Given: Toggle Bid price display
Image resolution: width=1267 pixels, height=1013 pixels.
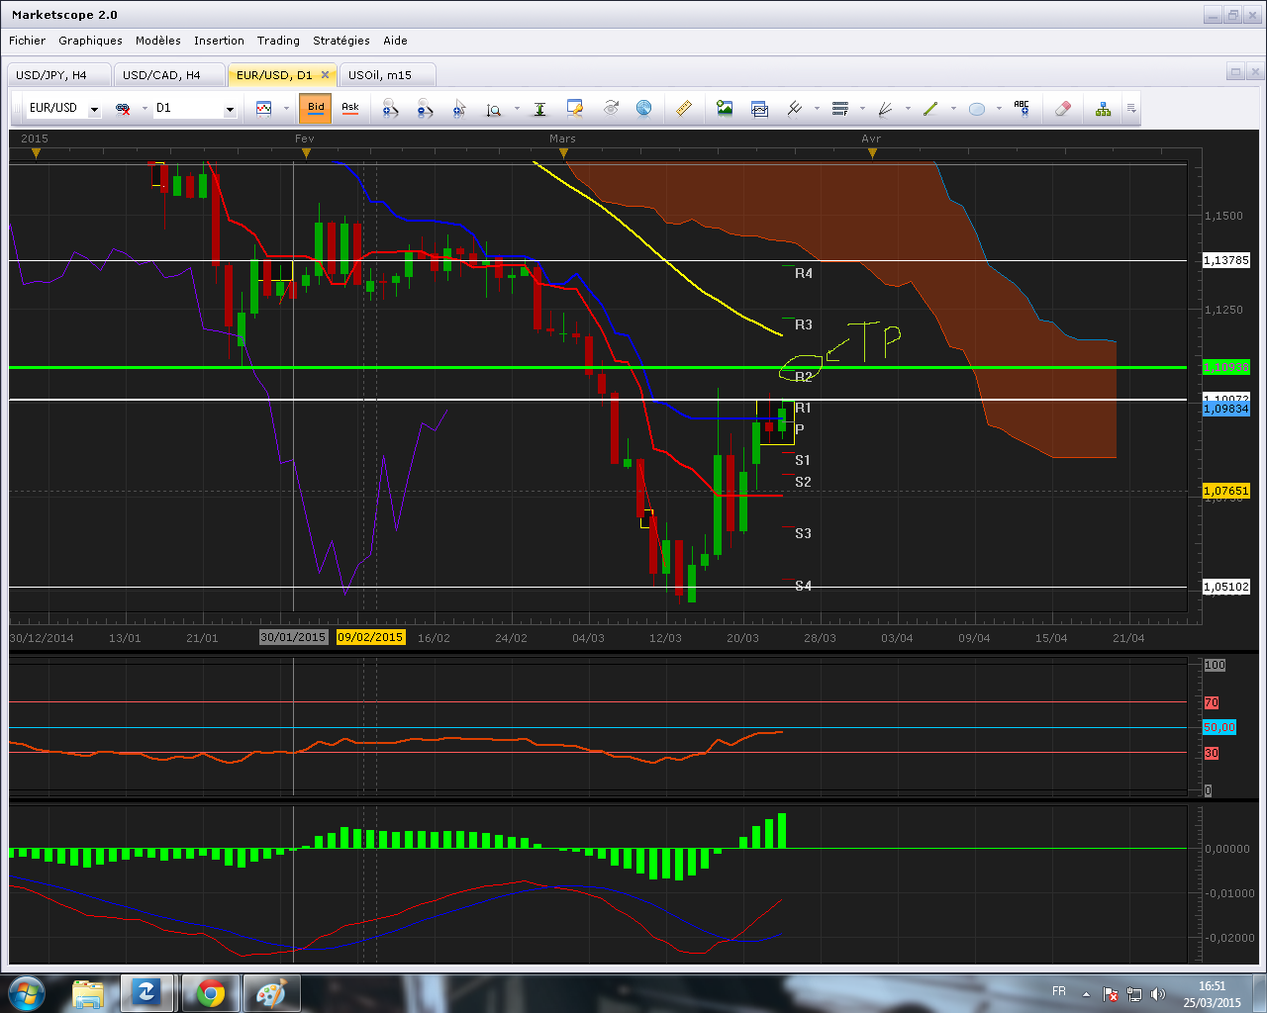Looking at the screenshot, I should 316,108.
